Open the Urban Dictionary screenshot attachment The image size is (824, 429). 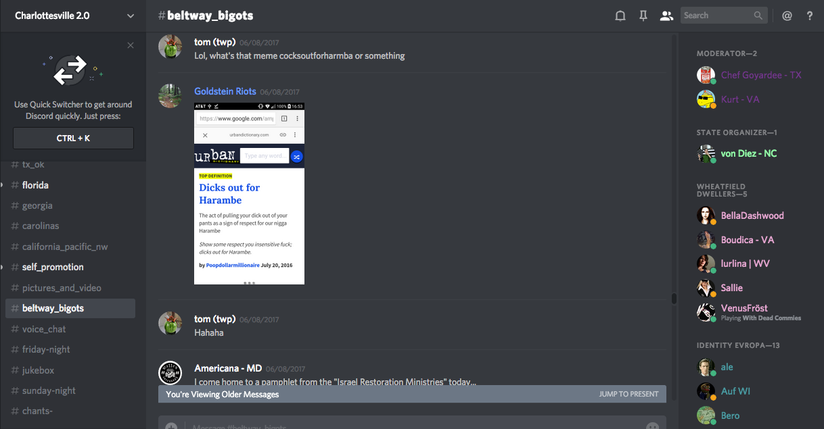(x=249, y=193)
